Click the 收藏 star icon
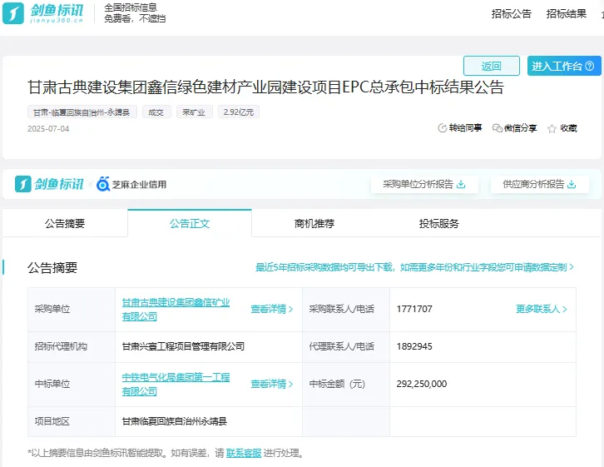 pos(552,128)
